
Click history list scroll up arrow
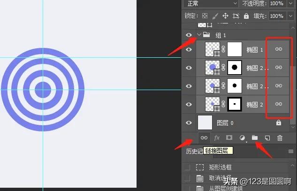point(293,165)
